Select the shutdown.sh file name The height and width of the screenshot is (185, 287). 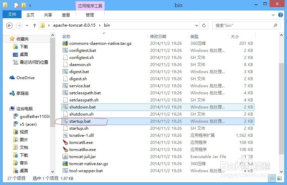pos(81,114)
